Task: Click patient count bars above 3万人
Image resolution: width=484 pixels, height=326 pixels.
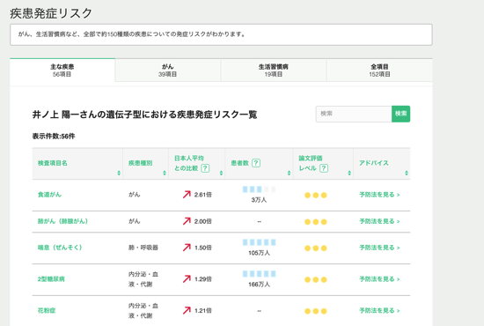Action: click(x=259, y=189)
